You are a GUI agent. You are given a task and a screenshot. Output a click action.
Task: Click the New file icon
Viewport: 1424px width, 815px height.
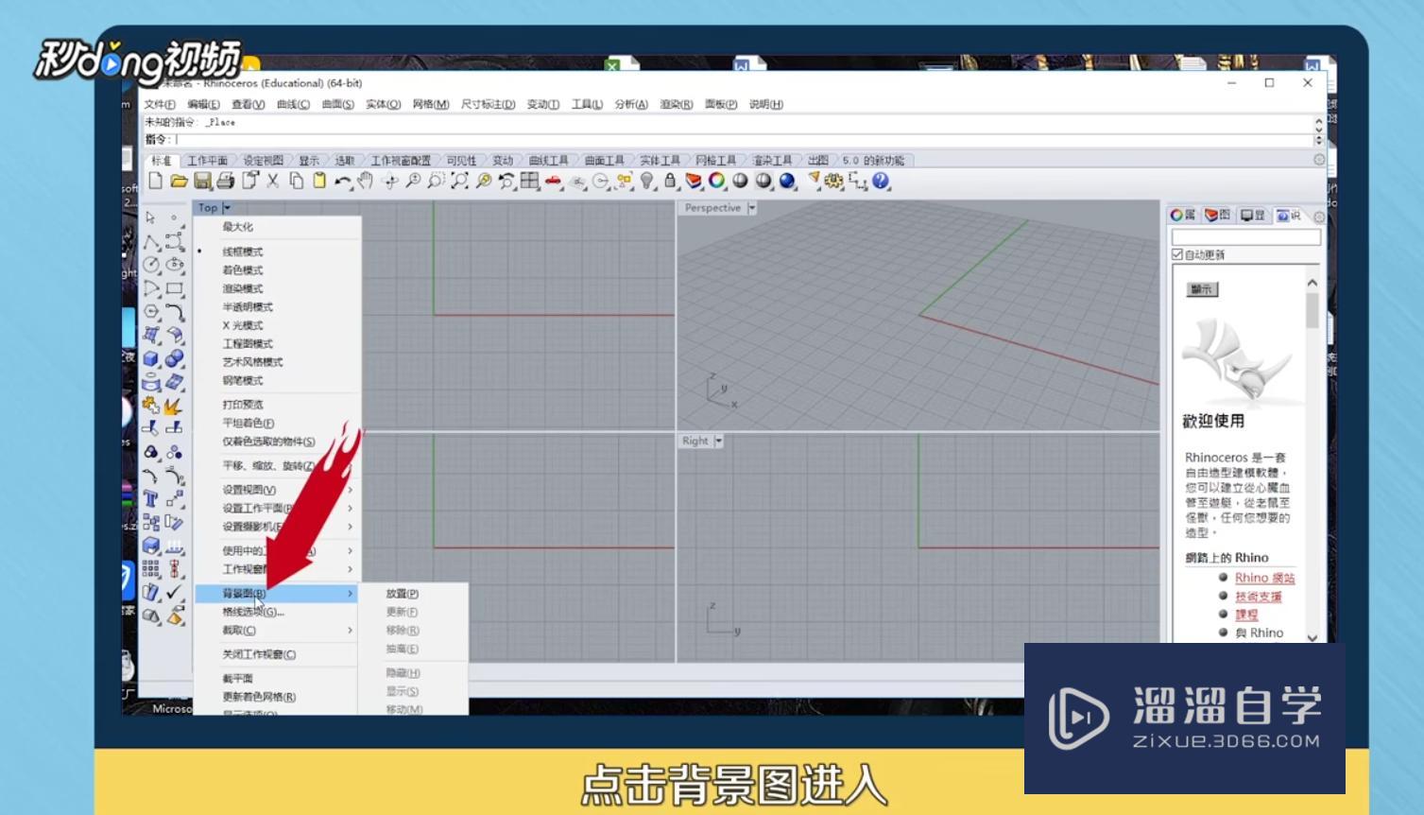tap(156, 181)
